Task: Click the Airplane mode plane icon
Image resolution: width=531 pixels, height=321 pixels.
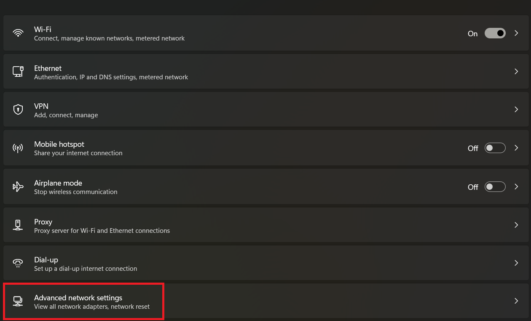Action: pos(18,186)
